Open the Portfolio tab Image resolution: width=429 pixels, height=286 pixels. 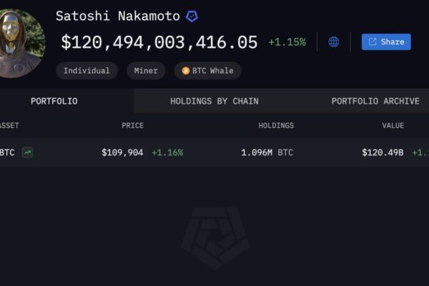tap(54, 101)
